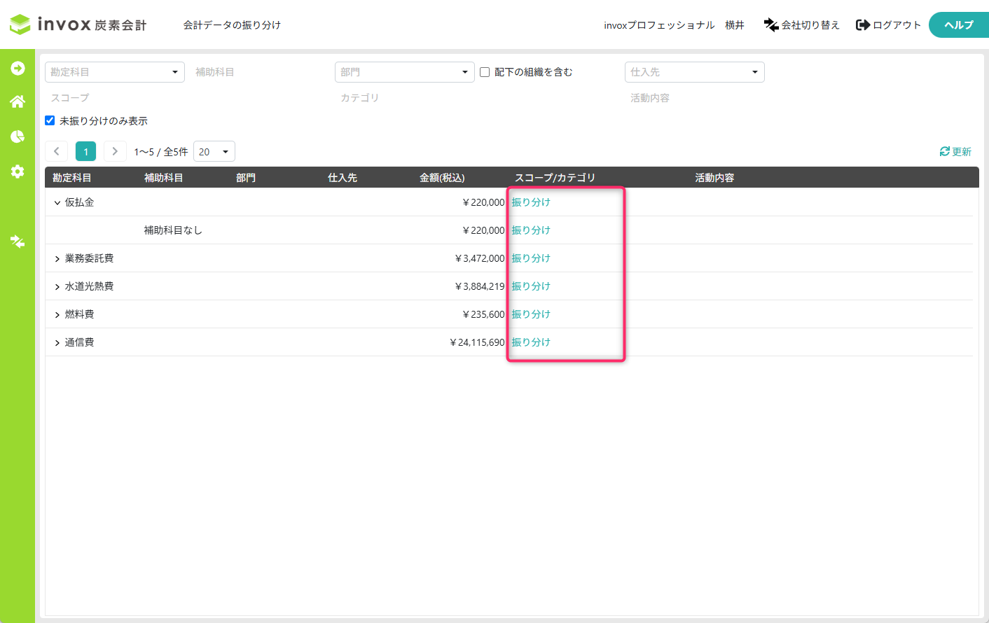Click 会社切り替え text link

click(x=810, y=25)
